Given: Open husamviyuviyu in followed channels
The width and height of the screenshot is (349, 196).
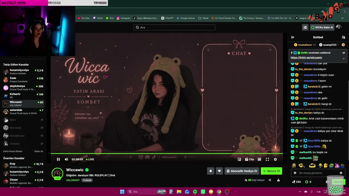Looking at the screenshot, I should pos(23,72).
